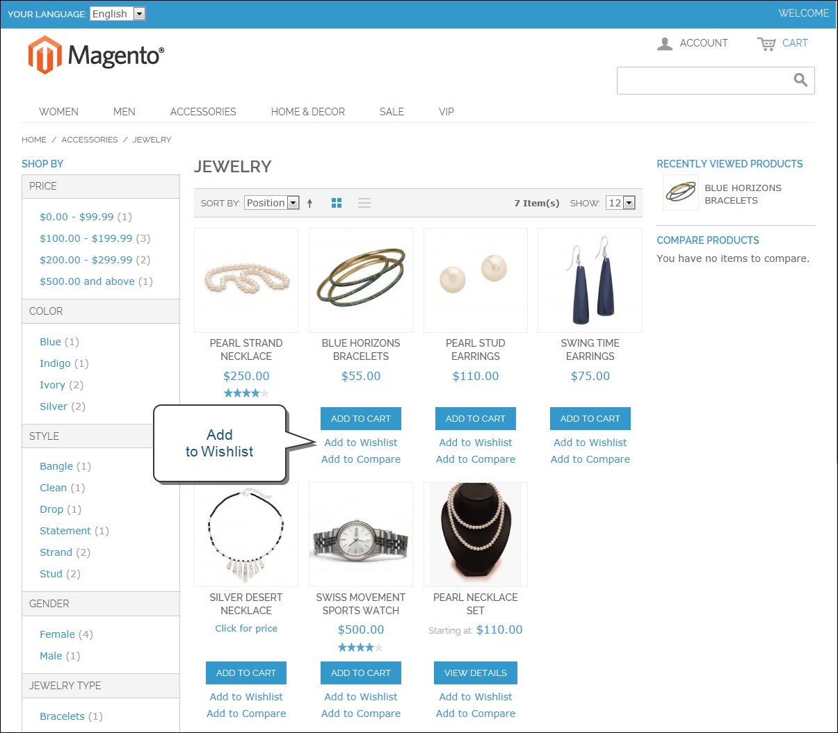838x733 pixels.
Task: Filter by style Clean
Action: (x=53, y=488)
